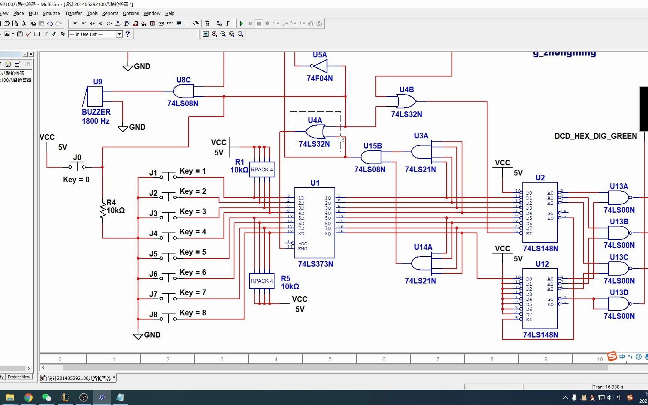Undo the last action
Image resolution: width=648 pixels, height=405 pixels.
point(50,23)
